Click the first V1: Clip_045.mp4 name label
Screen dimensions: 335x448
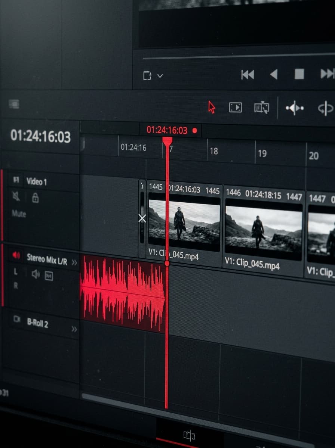(173, 254)
